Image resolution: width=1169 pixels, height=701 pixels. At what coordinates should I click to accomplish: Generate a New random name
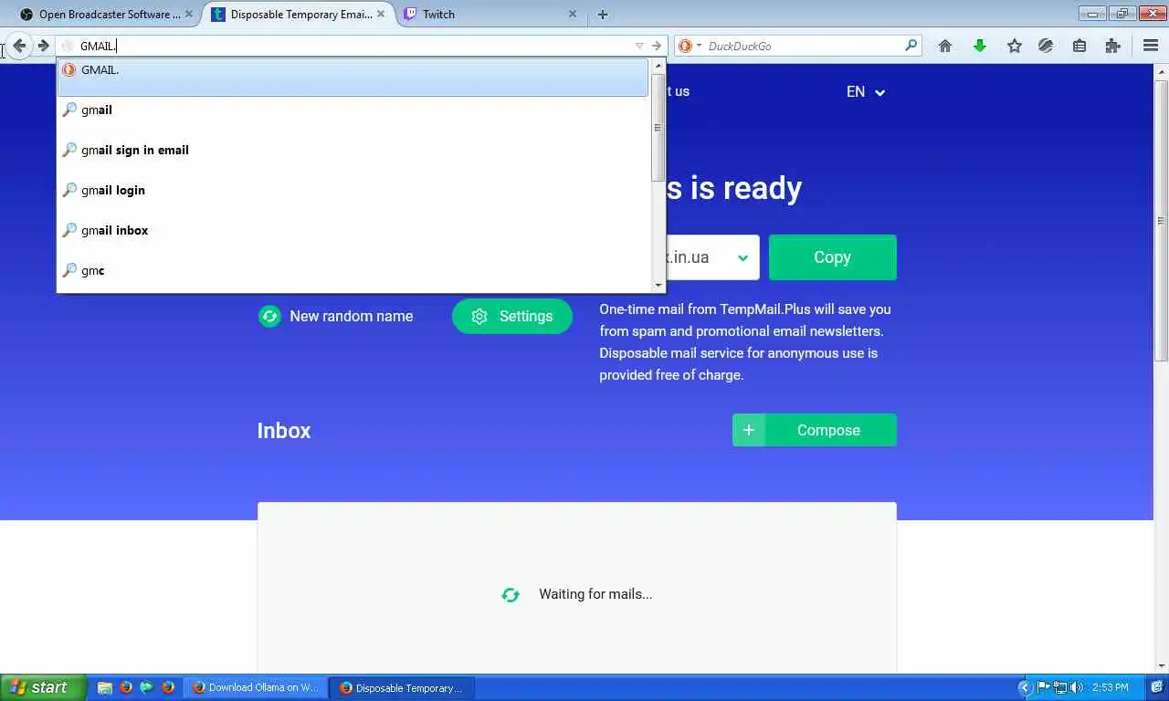(335, 316)
